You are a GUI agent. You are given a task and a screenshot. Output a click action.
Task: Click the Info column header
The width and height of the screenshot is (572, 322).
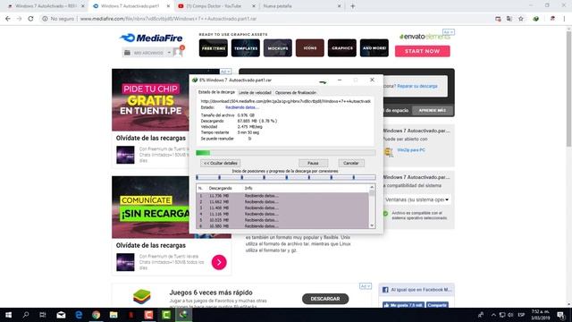[248, 188]
